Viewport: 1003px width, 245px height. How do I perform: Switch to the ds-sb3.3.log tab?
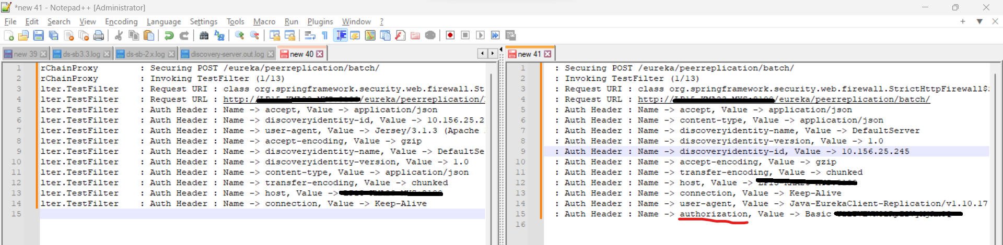81,54
